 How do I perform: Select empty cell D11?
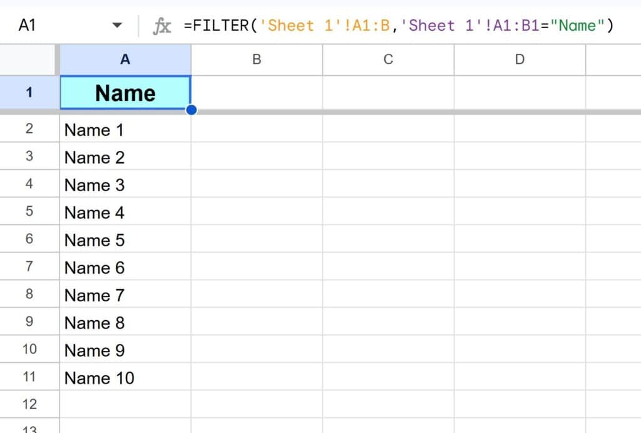point(520,377)
